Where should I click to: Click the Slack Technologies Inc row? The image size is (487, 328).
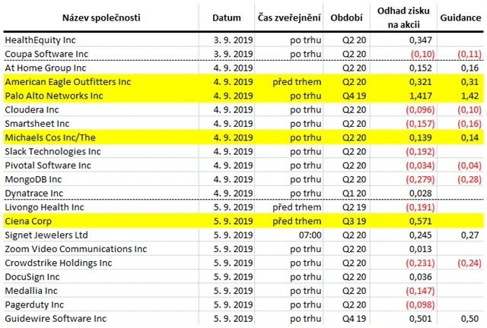click(243, 152)
